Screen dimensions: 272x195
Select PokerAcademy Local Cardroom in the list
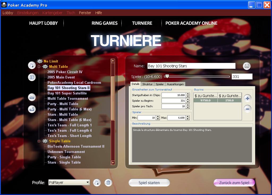coord(74,82)
